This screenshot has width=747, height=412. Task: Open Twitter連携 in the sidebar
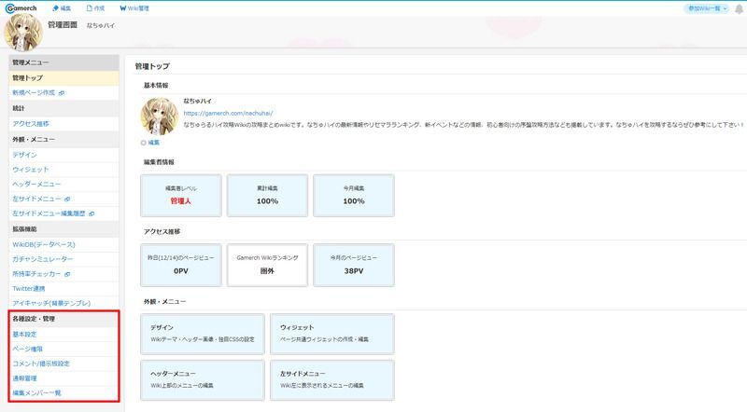(31, 289)
